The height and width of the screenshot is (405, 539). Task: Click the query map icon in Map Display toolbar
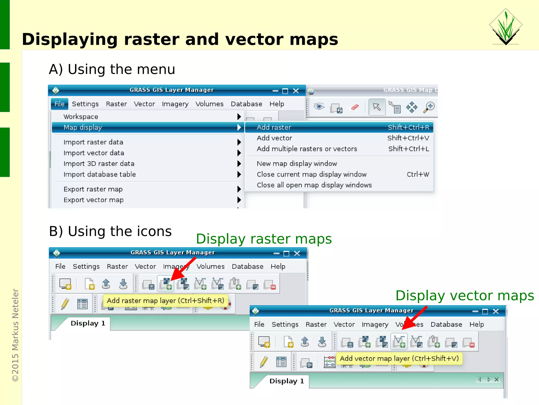(395, 107)
